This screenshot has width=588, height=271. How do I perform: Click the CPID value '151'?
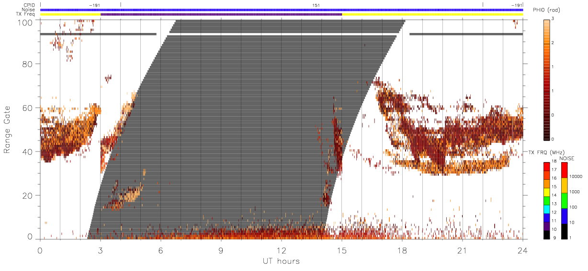tap(316, 5)
